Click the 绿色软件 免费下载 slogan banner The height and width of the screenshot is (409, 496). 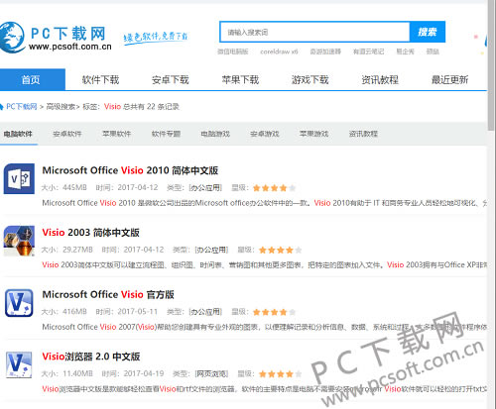(x=156, y=38)
